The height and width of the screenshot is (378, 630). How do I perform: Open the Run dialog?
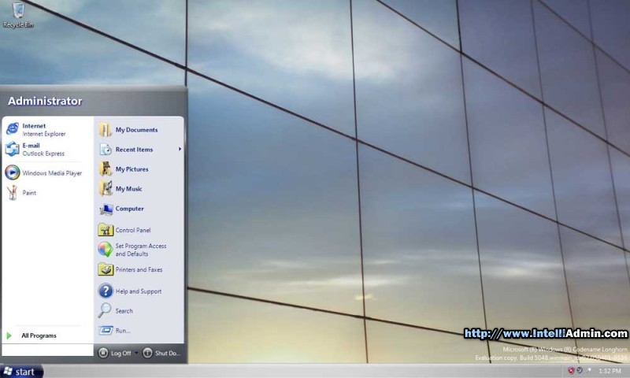click(139, 331)
